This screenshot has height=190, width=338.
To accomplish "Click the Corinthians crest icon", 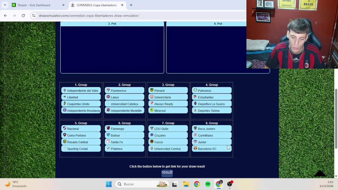I will click(195, 135).
